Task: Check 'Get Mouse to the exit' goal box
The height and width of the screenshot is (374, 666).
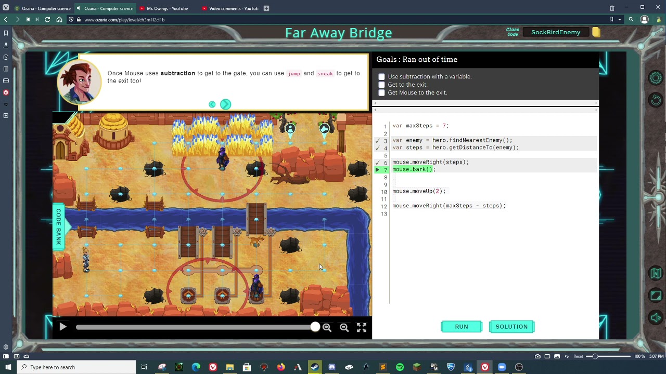Action: [381, 92]
